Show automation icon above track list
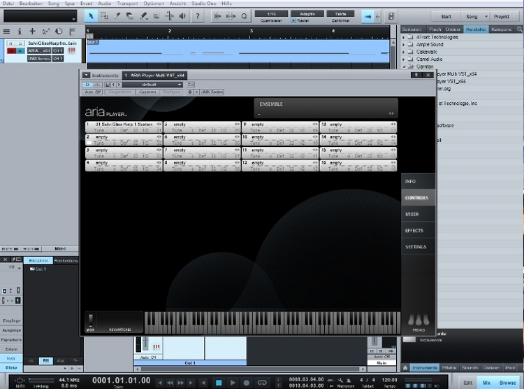 click(x=46, y=31)
